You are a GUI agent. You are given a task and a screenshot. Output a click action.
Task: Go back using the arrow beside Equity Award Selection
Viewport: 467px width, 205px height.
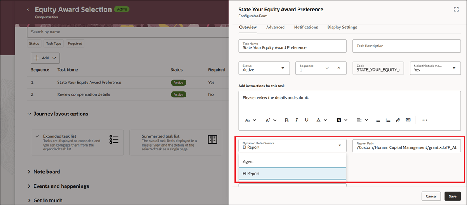[x=28, y=9]
